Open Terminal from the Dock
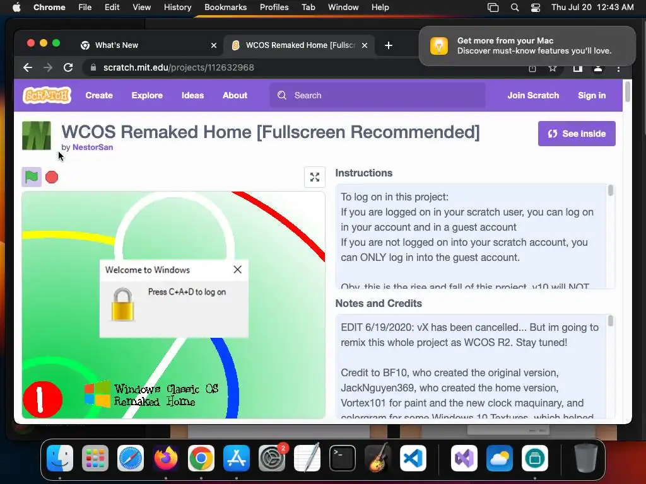The image size is (646, 484). click(x=343, y=458)
